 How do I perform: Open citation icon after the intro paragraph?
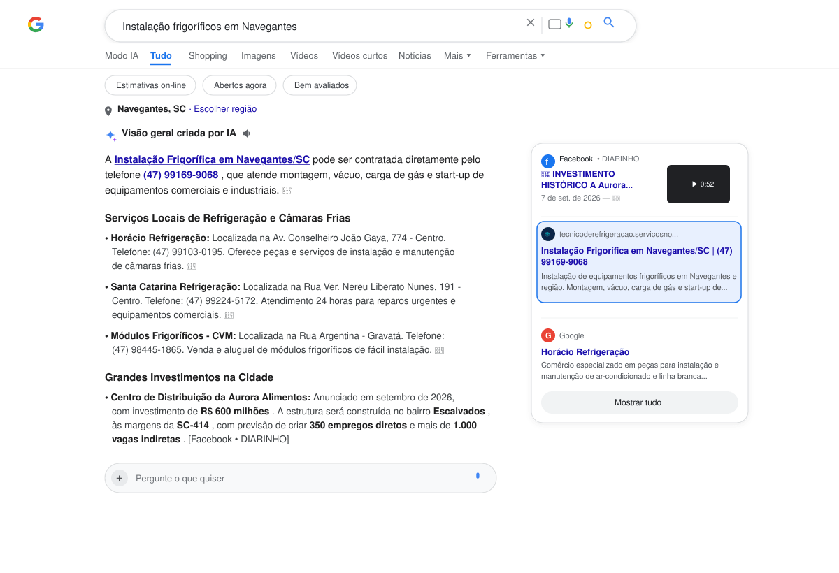point(287,190)
